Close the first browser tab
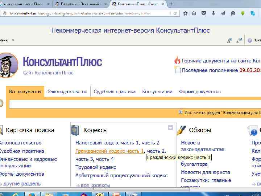Image resolution: width=261 pixels, height=196 pixels. pos(48,4)
